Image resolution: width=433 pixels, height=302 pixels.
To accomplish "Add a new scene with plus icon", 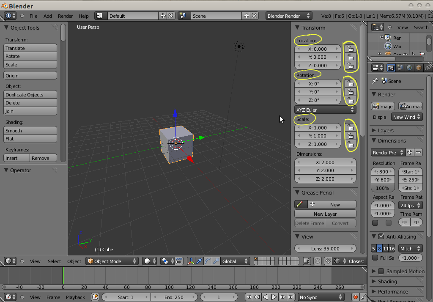I will 247,16.
